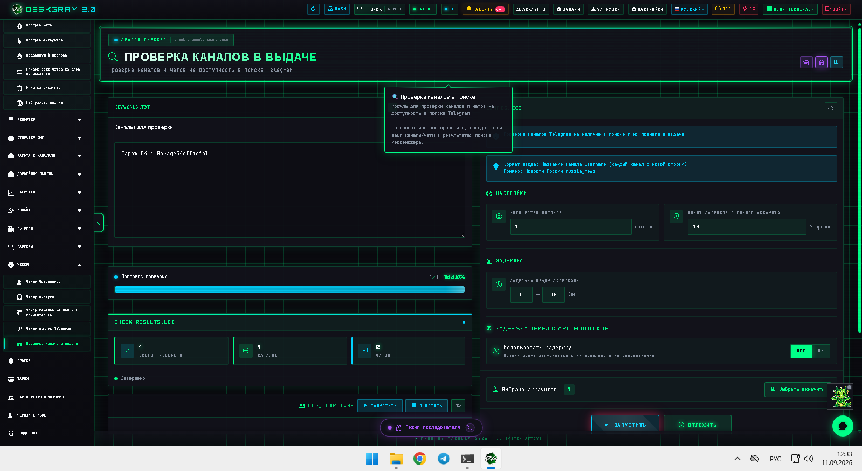The width and height of the screenshot is (862, 471).
Task: Open the Русский language dropdown
Action: 689,9
